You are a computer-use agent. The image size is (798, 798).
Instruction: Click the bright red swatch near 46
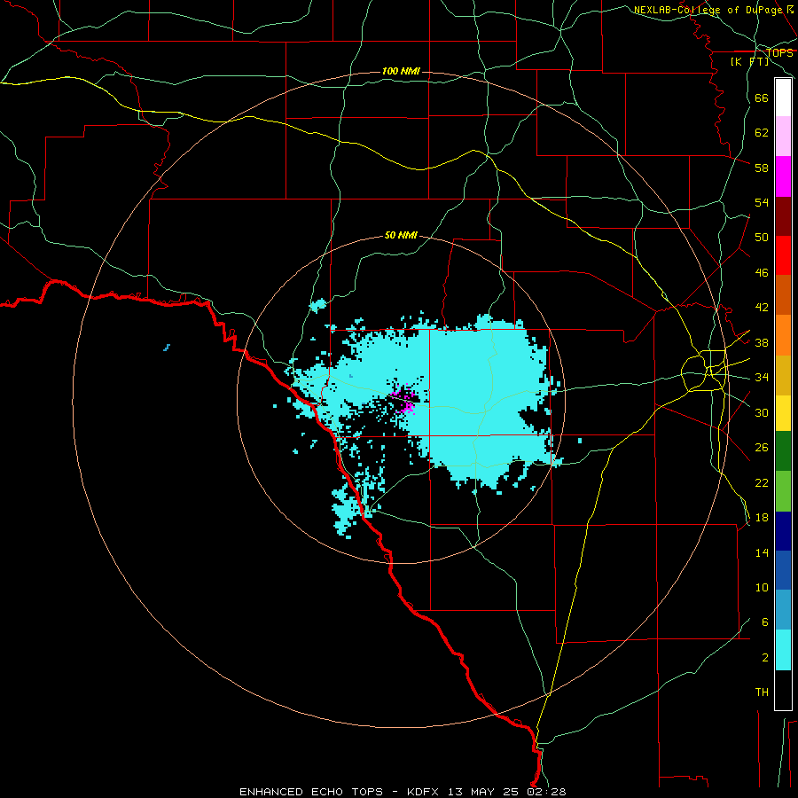pyautogui.click(x=783, y=255)
